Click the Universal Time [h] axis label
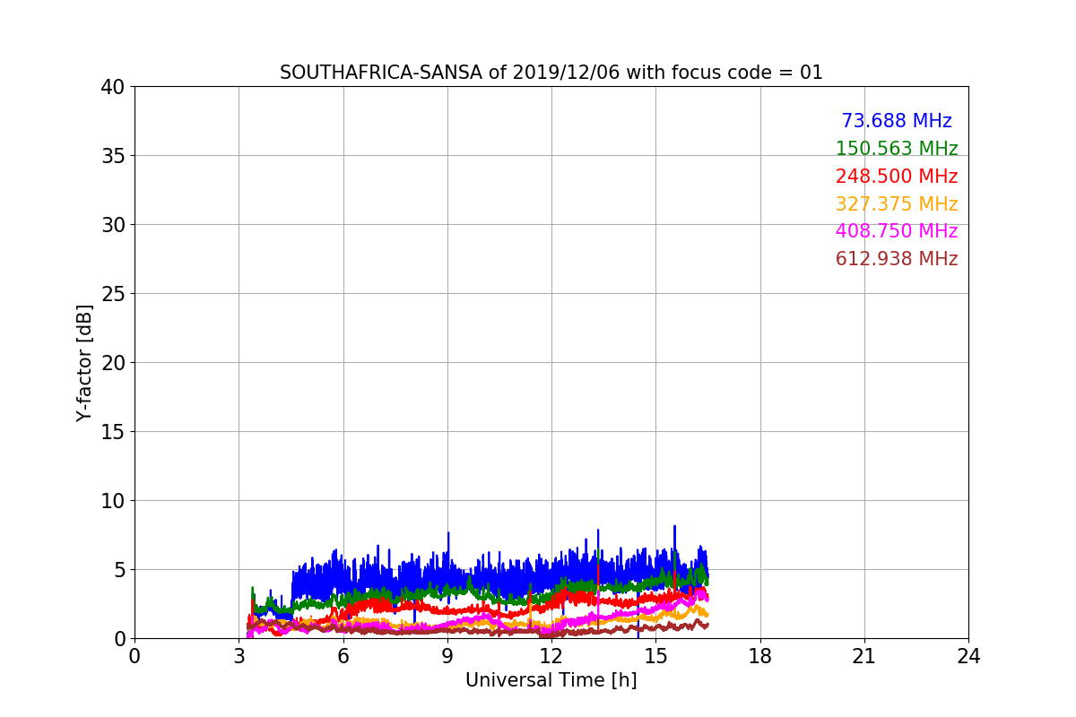The width and height of the screenshot is (1076, 717). pos(551,680)
